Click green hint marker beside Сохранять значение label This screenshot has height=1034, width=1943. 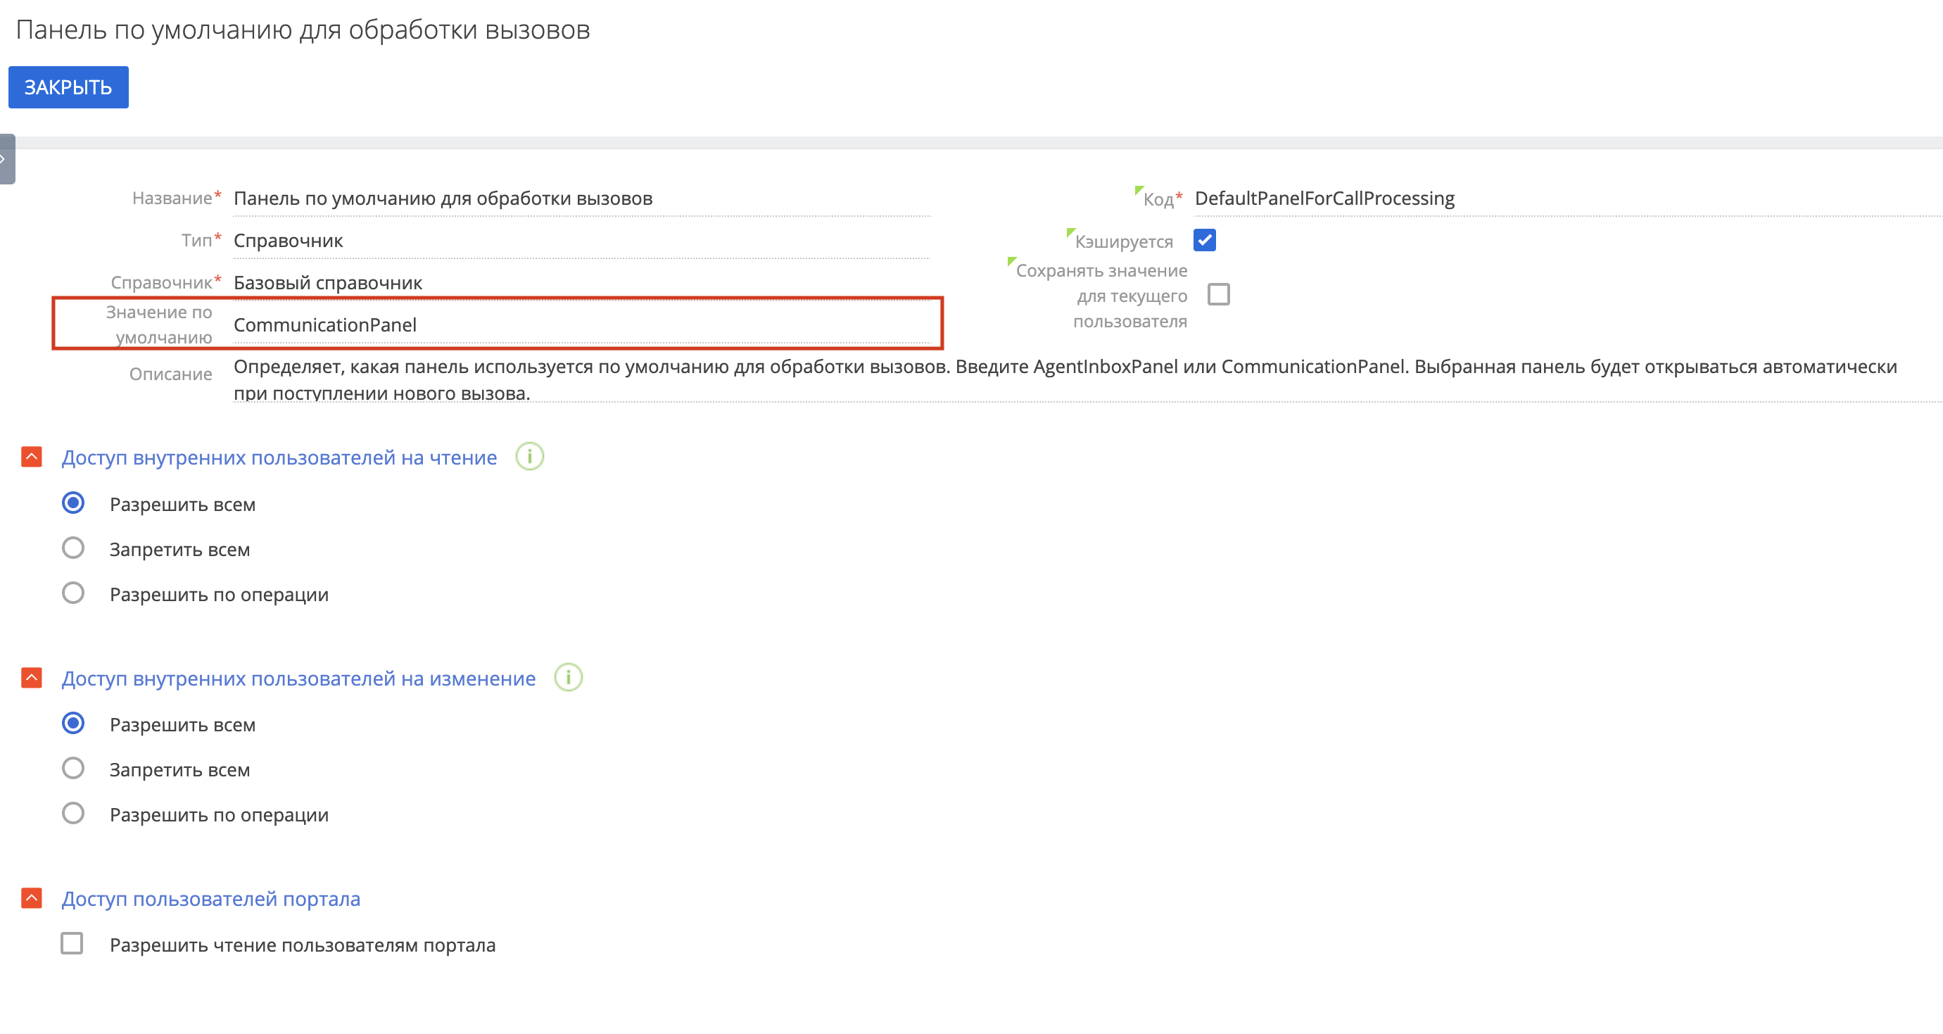tap(1011, 261)
